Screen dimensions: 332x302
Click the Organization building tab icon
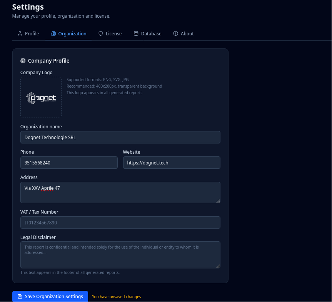(x=53, y=33)
